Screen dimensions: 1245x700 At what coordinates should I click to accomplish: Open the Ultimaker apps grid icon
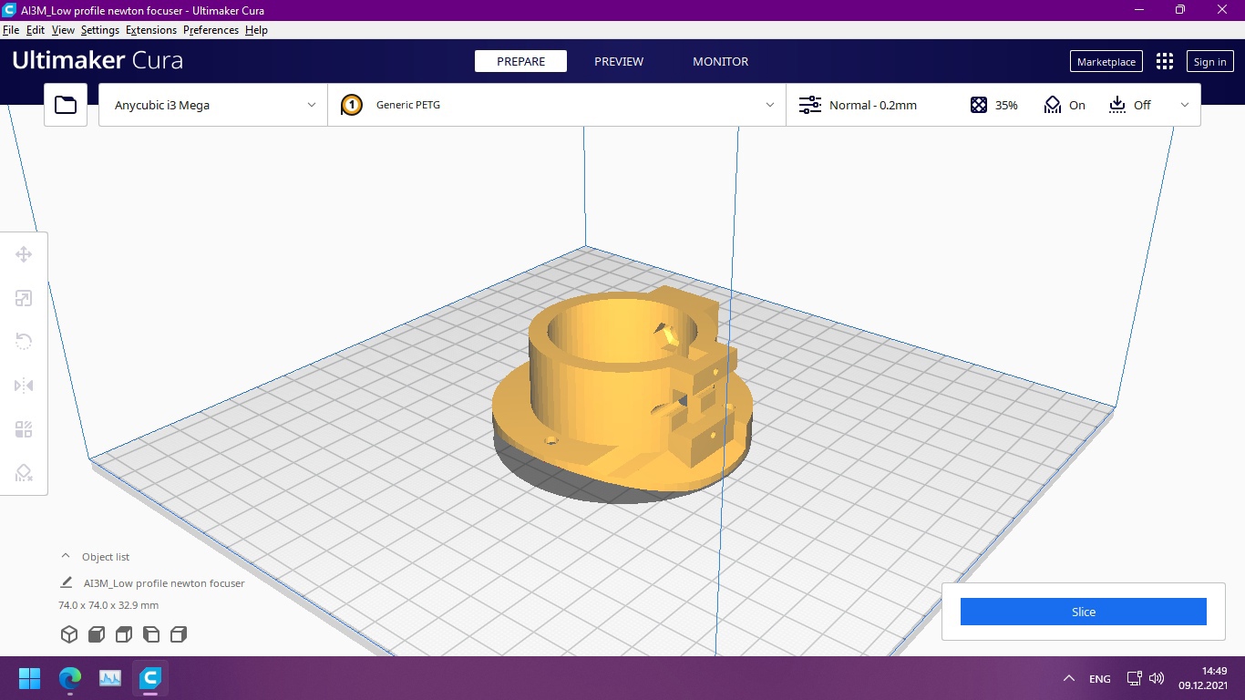point(1165,61)
